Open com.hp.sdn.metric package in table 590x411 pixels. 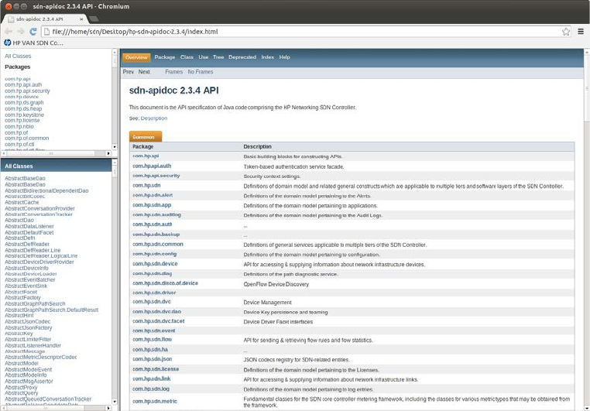[x=155, y=401]
